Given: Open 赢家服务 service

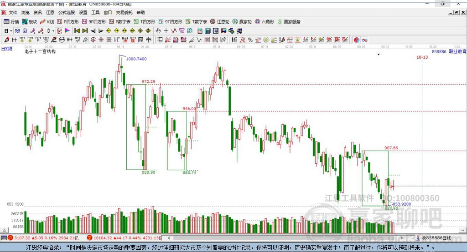Looking at the screenshot, I should 289,22.
